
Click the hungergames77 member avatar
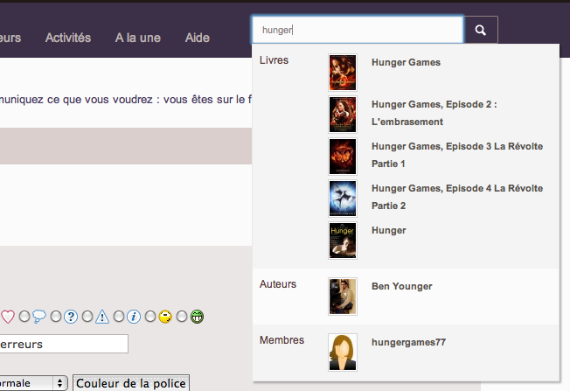coord(343,353)
